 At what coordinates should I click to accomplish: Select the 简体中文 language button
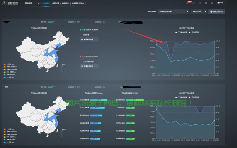click(229, 3)
